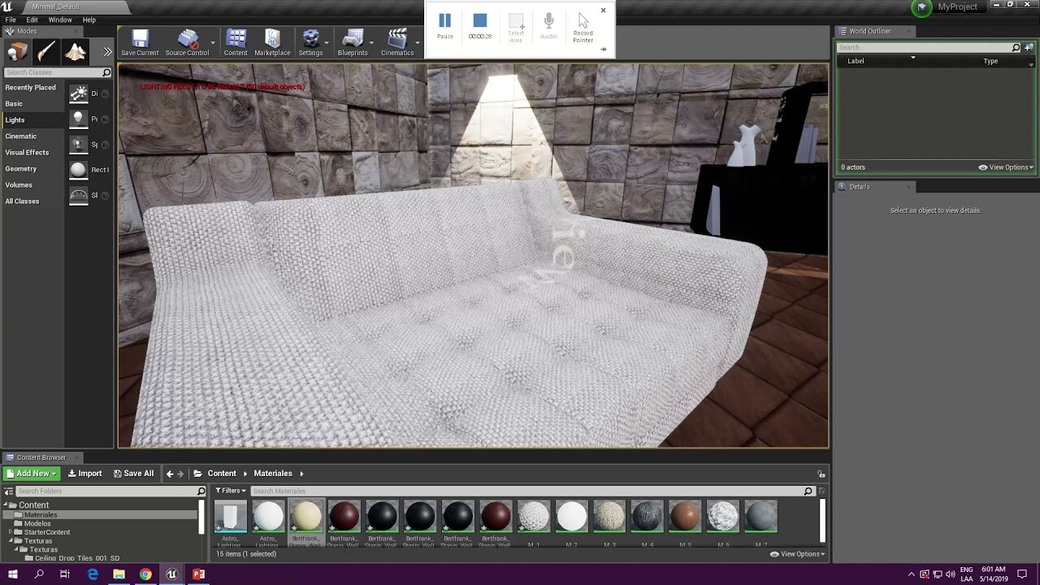Pause the screen recording
Viewport: 1040px width, 585px height.
444,24
